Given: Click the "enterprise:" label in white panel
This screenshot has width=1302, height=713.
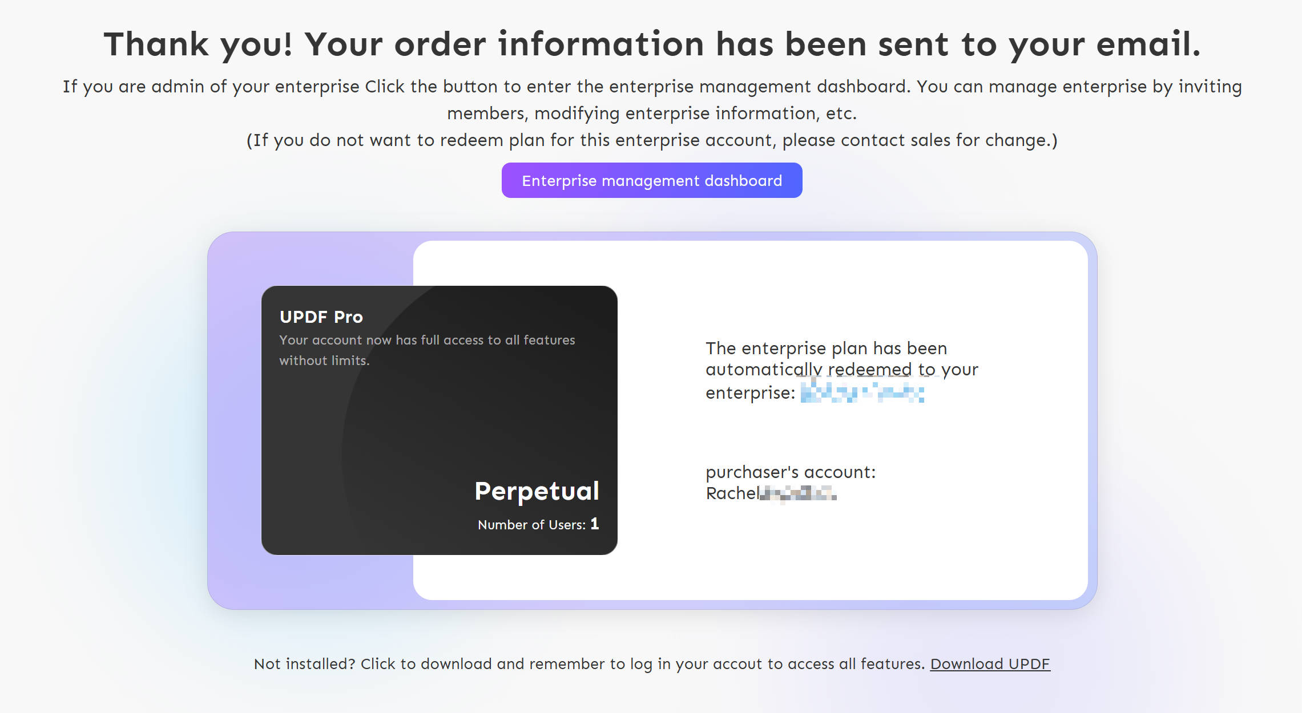Looking at the screenshot, I should pos(750,393).
